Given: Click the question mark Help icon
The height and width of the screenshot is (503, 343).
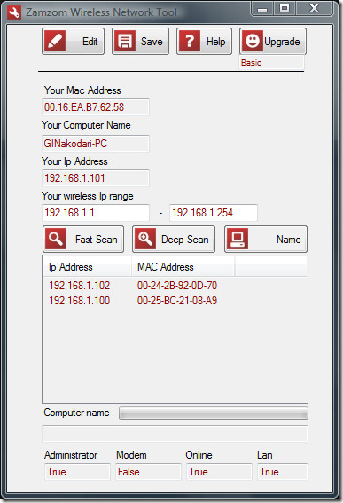Looking at the screenshot, I should click(x=190, y=41).
